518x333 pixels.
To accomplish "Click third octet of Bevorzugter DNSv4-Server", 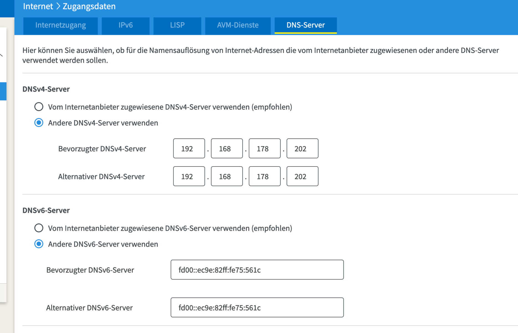I will pyautogui.click(x=265, y=149).
